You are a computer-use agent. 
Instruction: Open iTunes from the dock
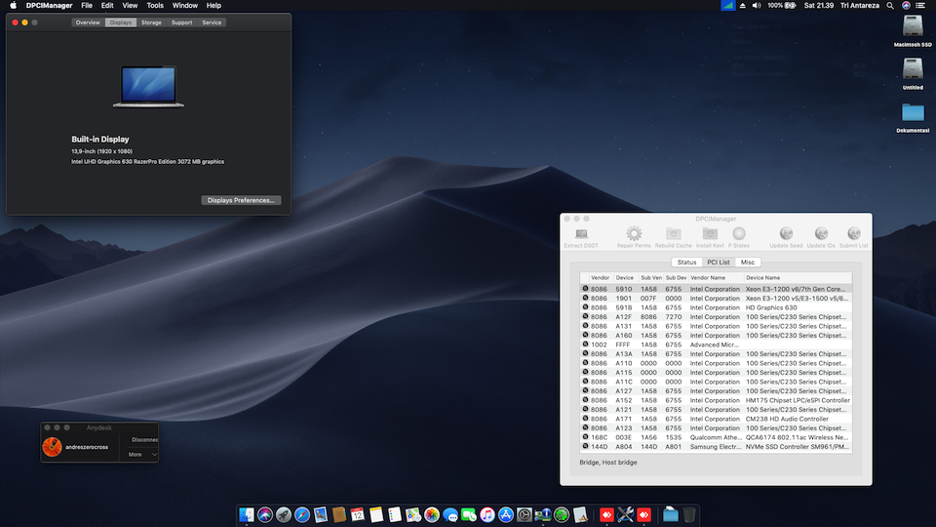point(487,514)
